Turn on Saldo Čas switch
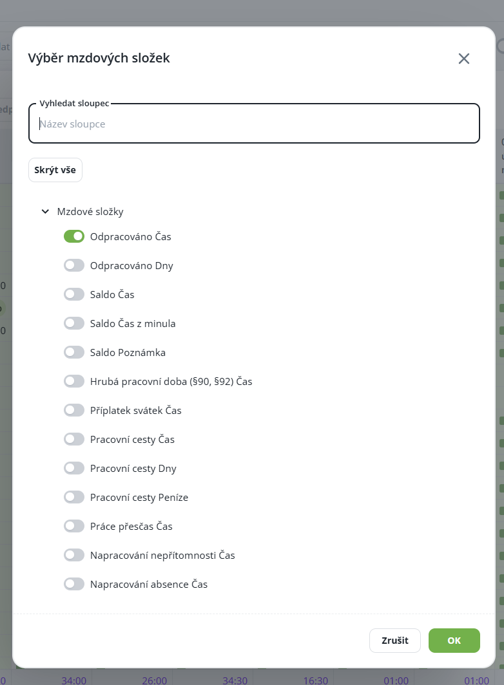 pyautogui.click(x=74, y=294)
